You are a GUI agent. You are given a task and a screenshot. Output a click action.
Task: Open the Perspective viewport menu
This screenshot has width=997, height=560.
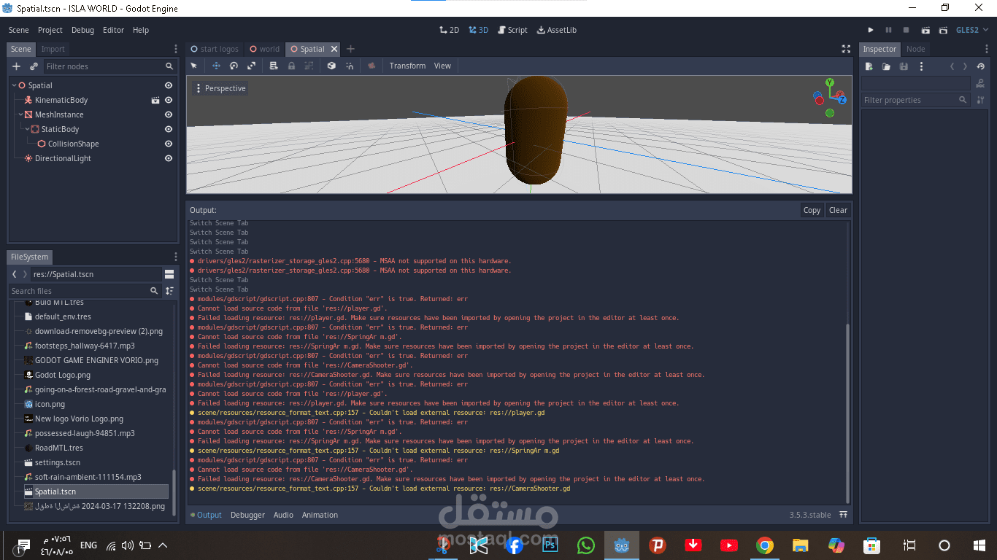(220, 88)
